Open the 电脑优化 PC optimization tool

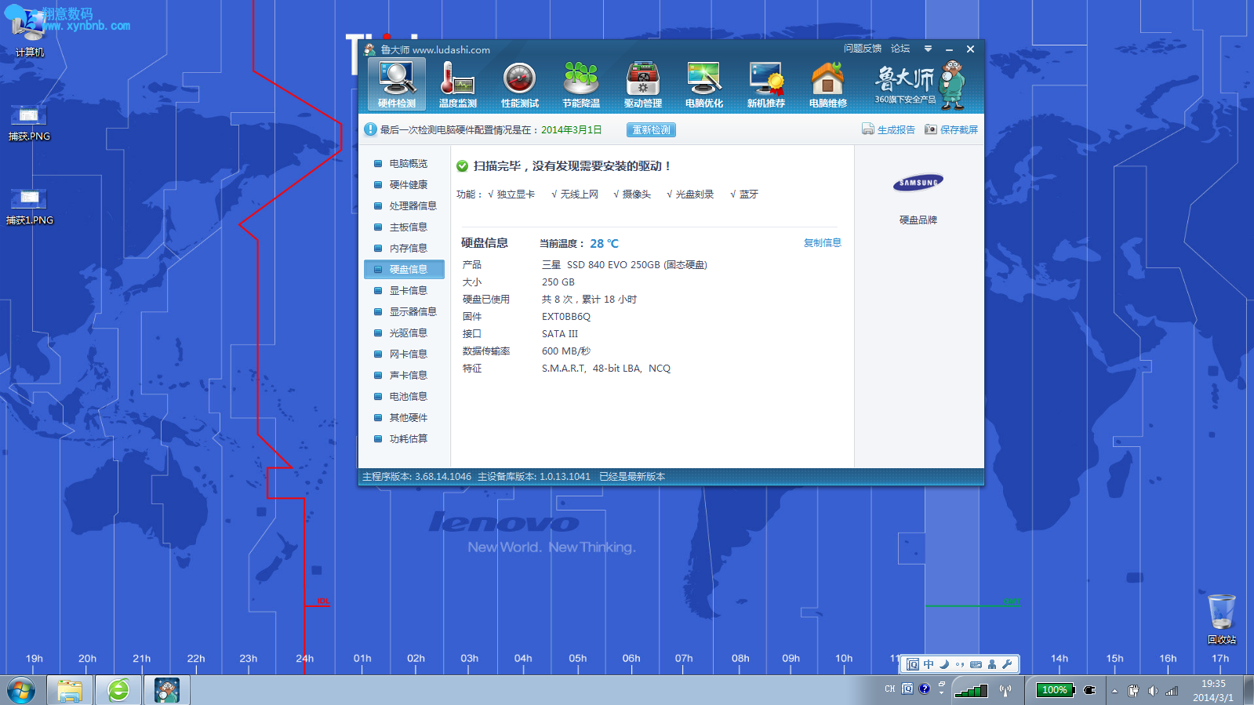pos(704,85)
